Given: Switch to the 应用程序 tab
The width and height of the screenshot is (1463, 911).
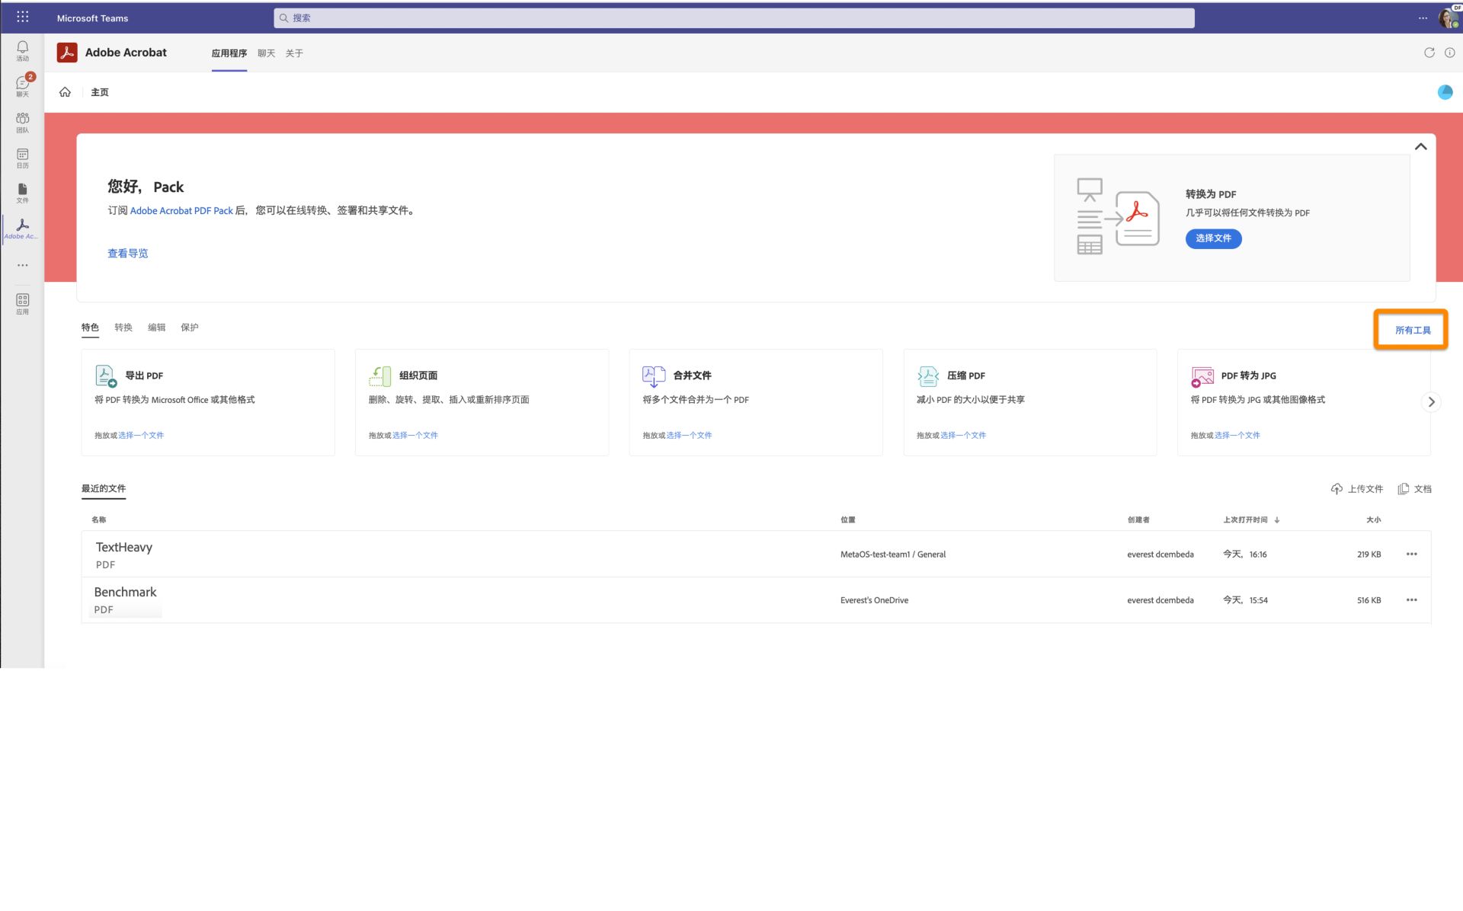Looking at the screenshot, I should (229, 53).
